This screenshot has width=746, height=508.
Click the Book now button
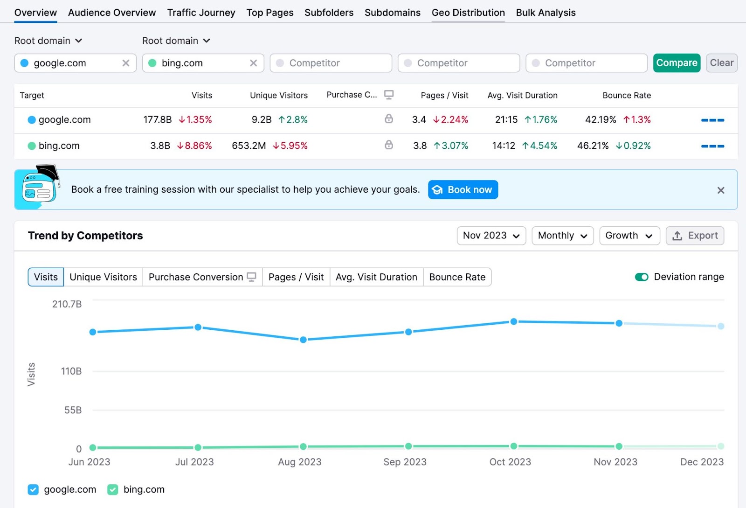coord(463,189)
